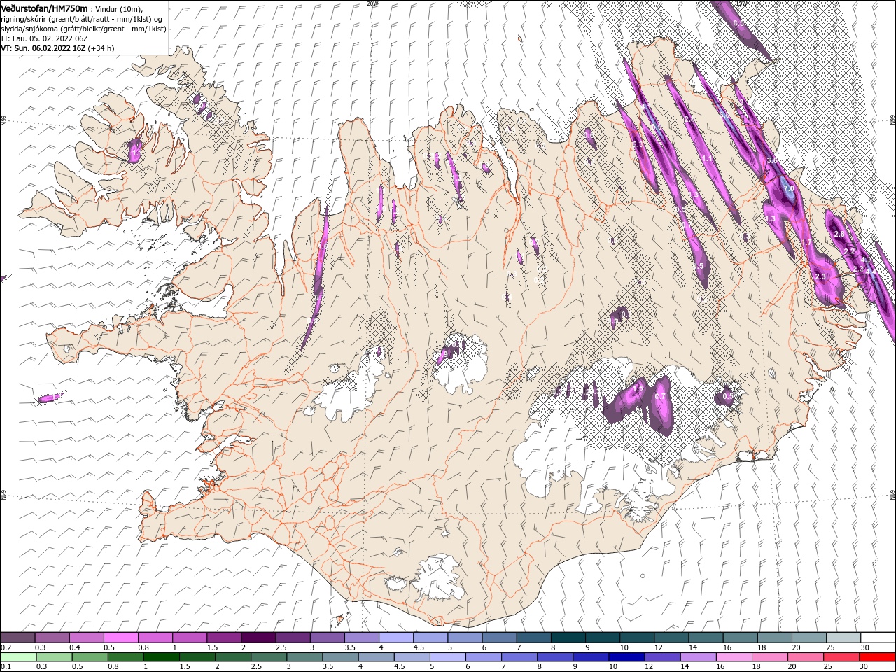Click the Veðurstofan/HM750m title text
Image resolution: width=896 pixels, height=672 pixels.
(44, 8)
